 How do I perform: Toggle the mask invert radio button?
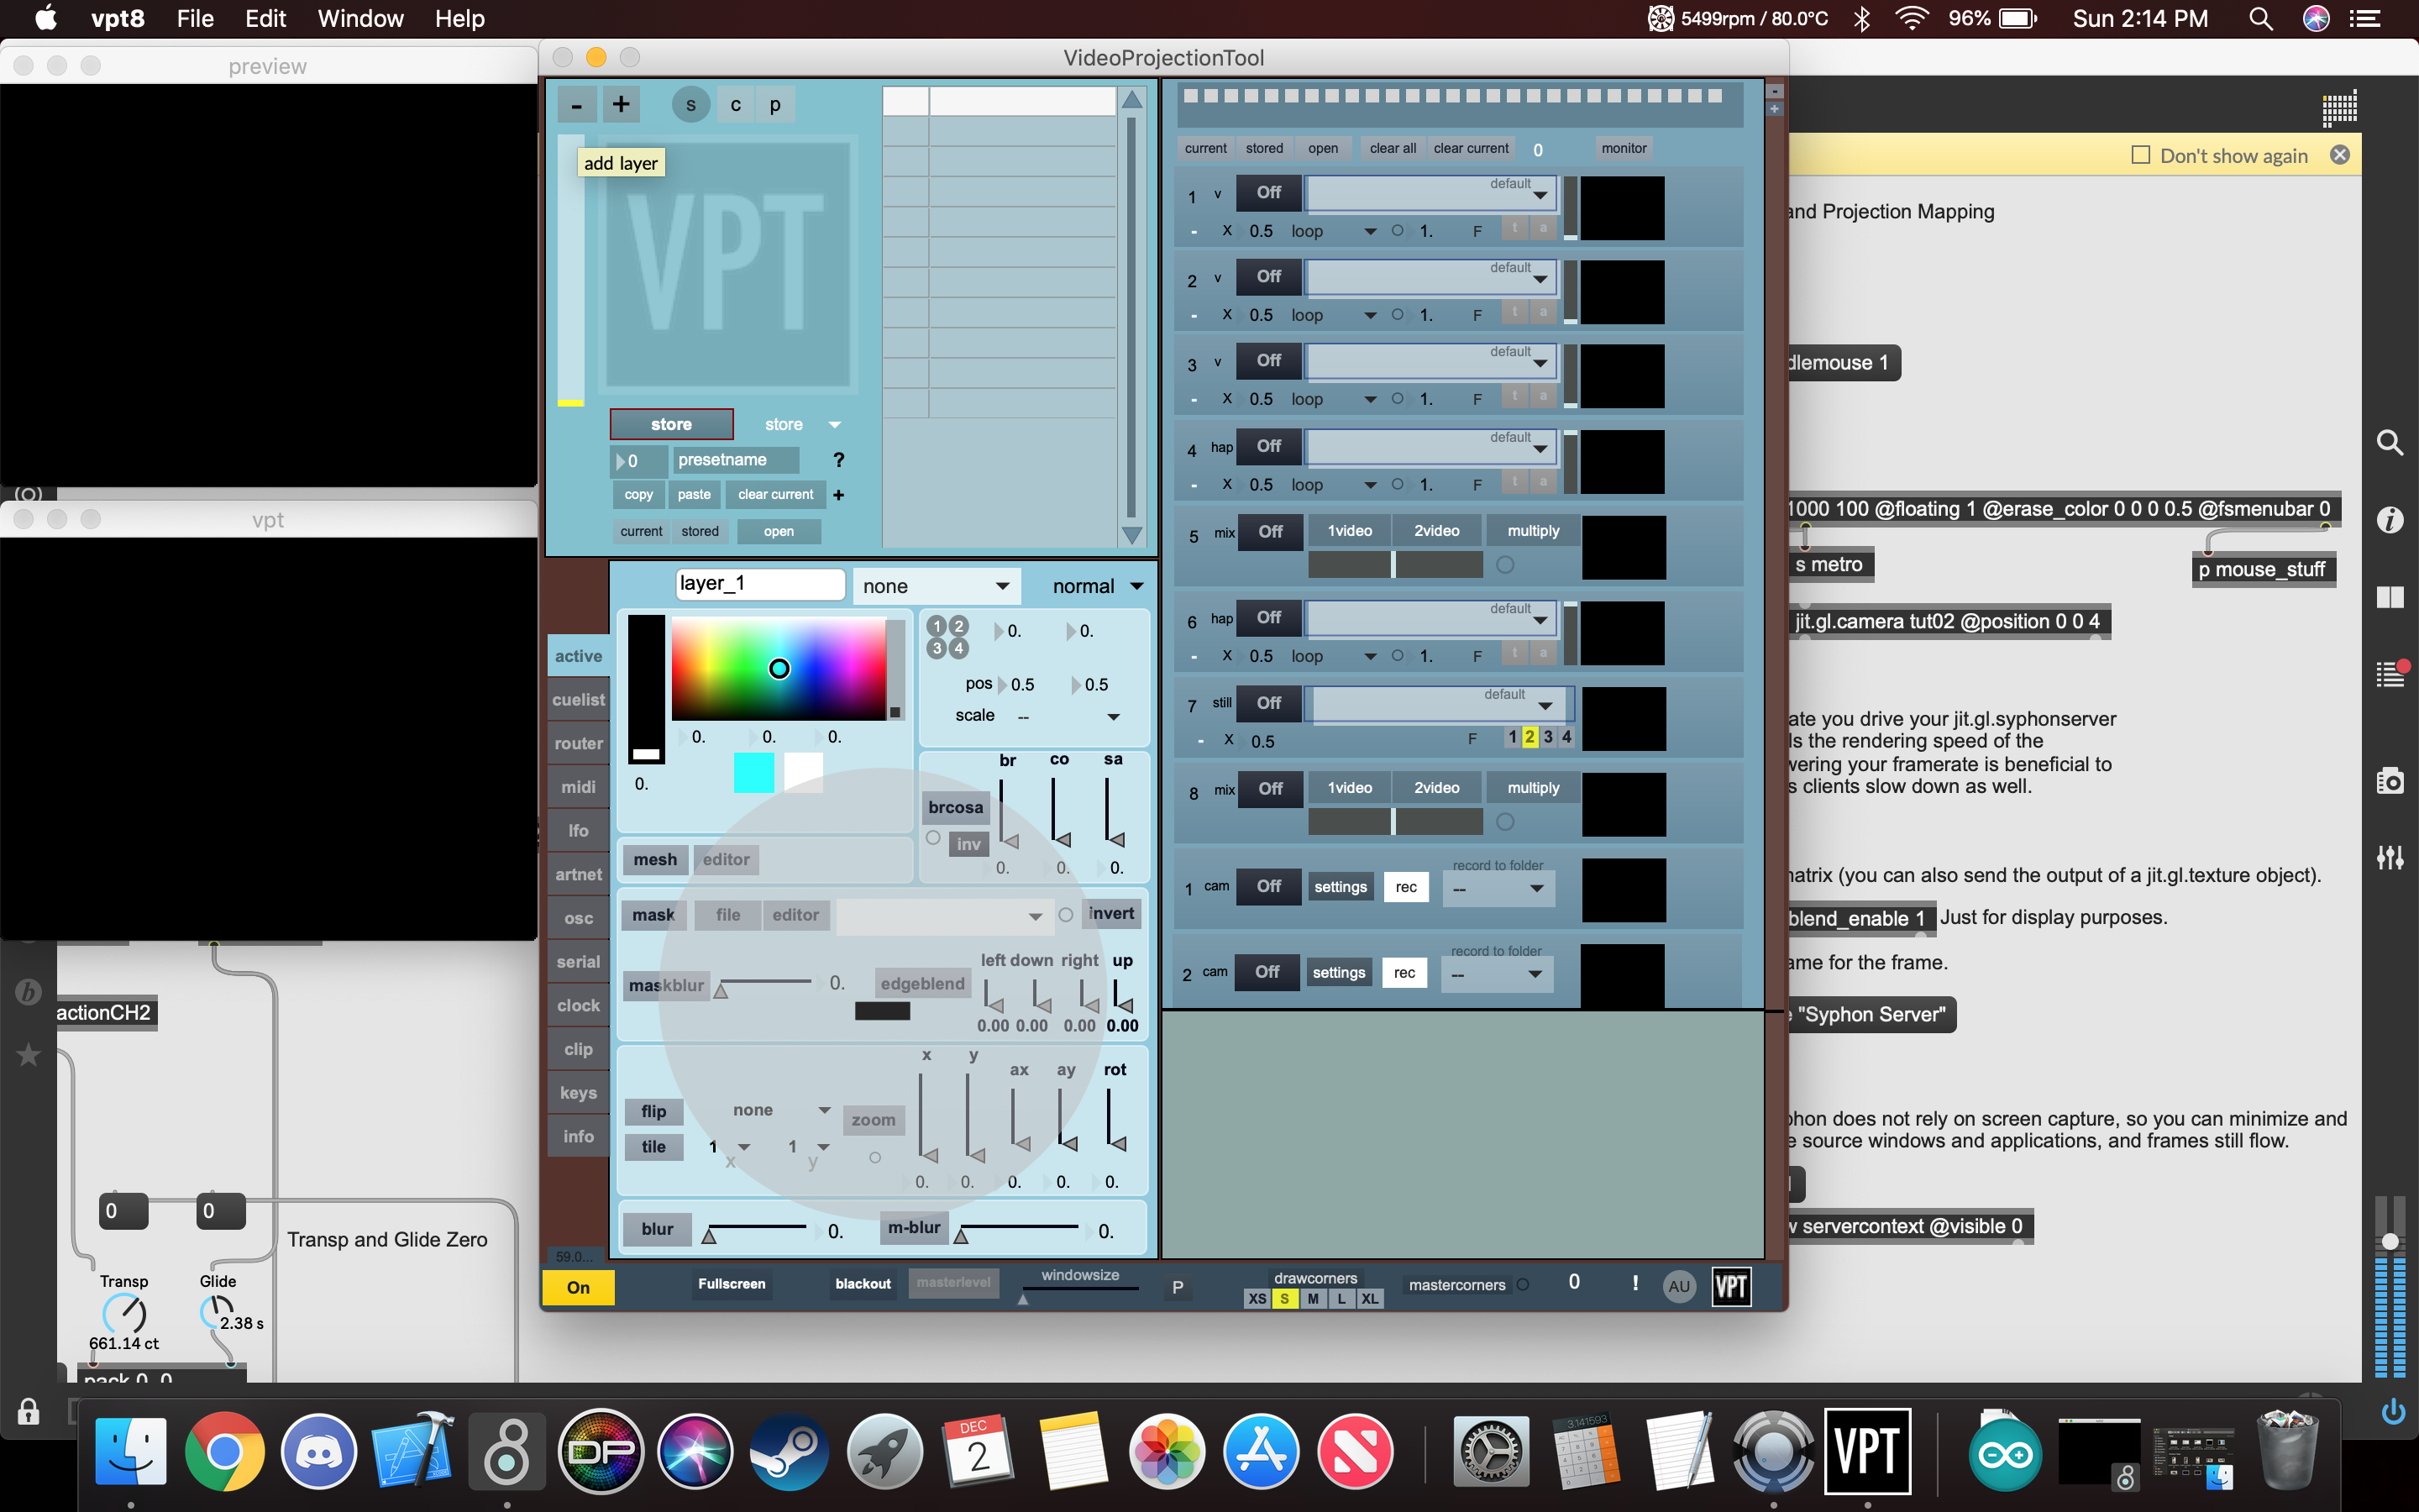coord(1066,914)
